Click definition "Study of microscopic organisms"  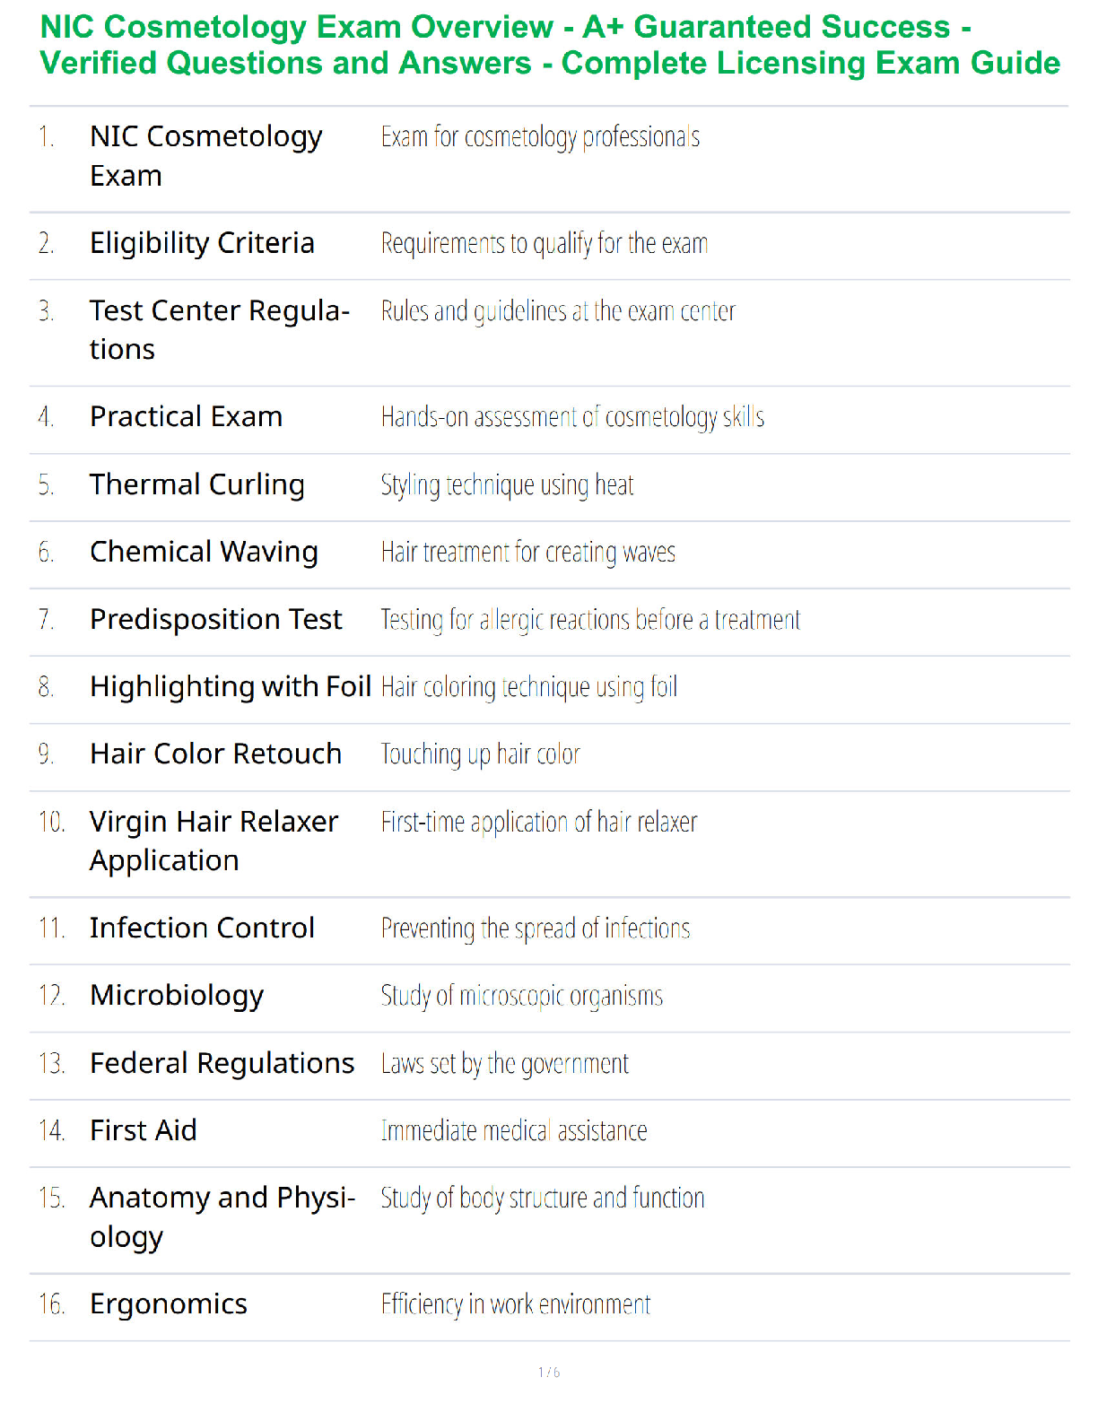click(521, 996)
